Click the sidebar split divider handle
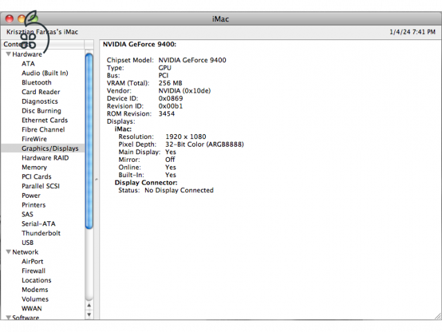This screenshot has height=332, width=442. point(97,179)
